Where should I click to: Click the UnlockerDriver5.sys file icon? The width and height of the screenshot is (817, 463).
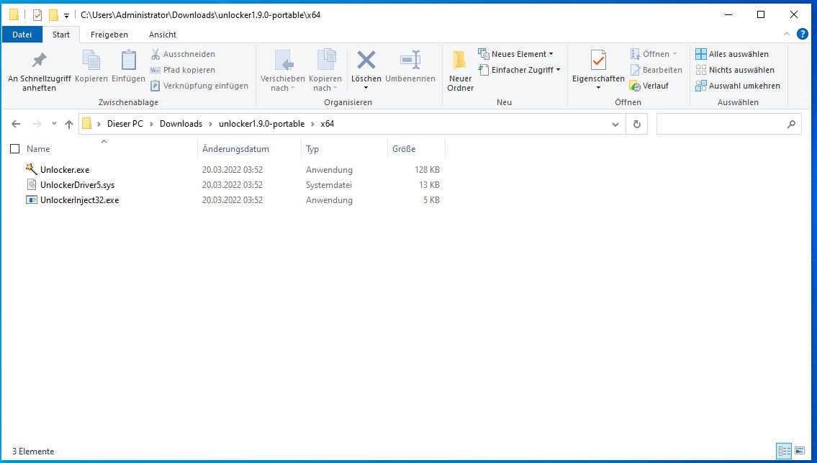click(31, 184)
